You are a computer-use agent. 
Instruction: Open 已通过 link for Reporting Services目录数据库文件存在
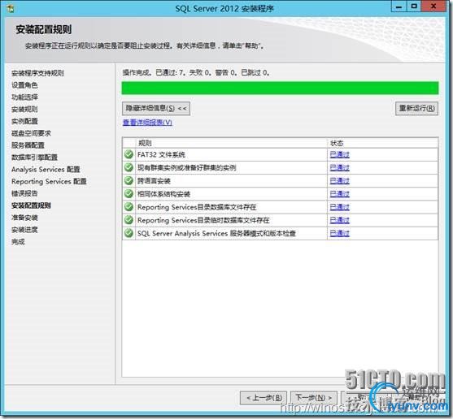pyautogui.click(x=339, y=207)
